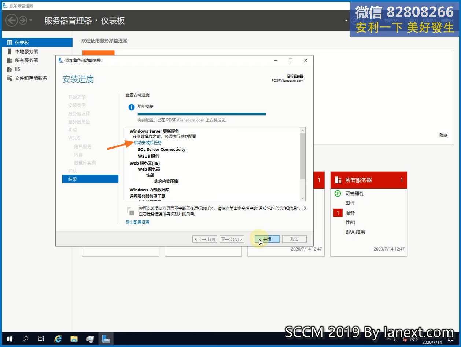461x347 pixels.
Task: Open the 帮助(H) menu
Action: pyautogui.click(x=447, y=21)
